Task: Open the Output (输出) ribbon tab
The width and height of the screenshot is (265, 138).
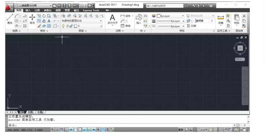Action: point(76,10)
